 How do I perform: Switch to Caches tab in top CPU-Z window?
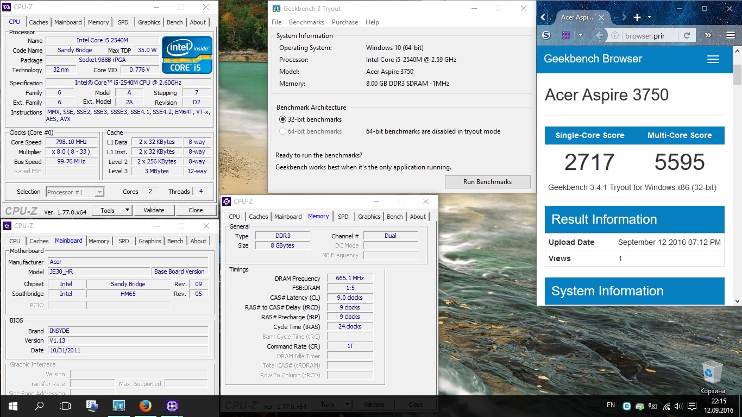(39, 22)
